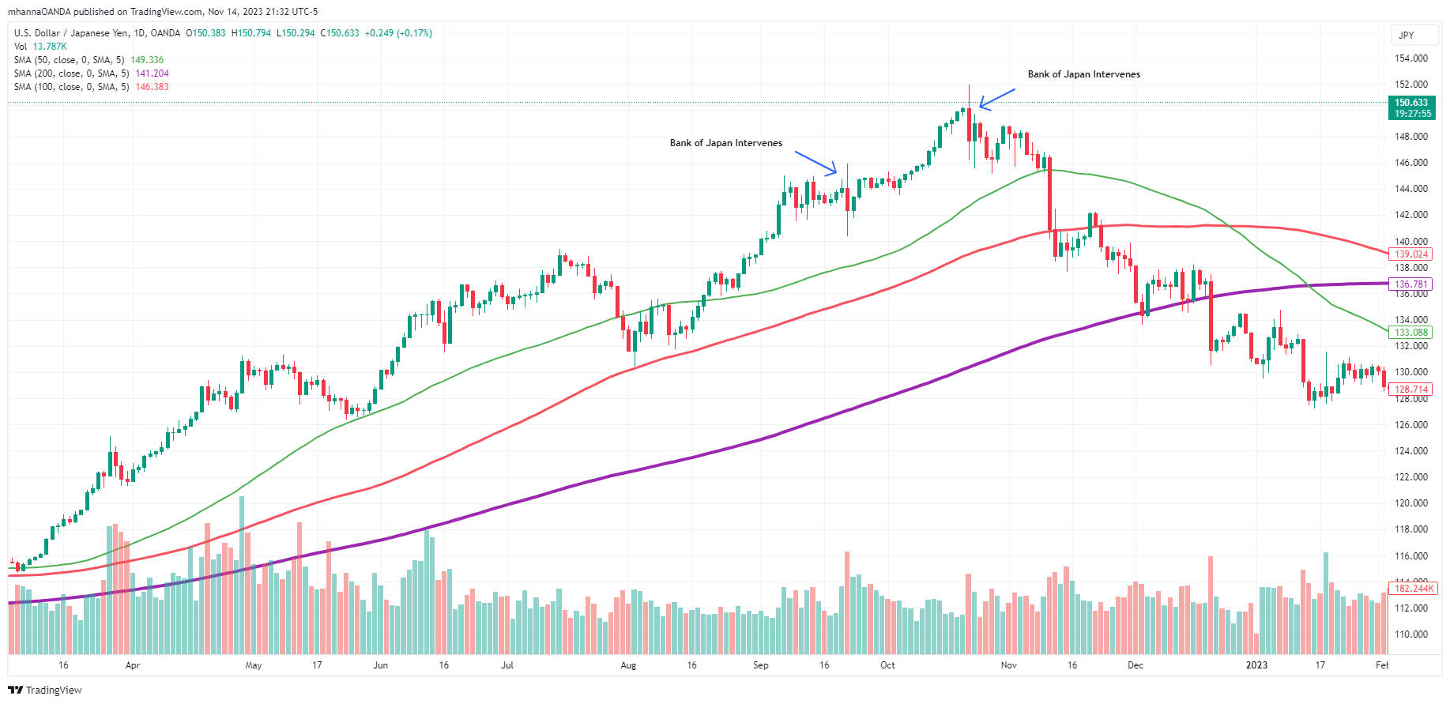Viewport: 1450px width, 704px height.
Task: Click the 2023 label on the time axis
Action: coord(1256,665)
